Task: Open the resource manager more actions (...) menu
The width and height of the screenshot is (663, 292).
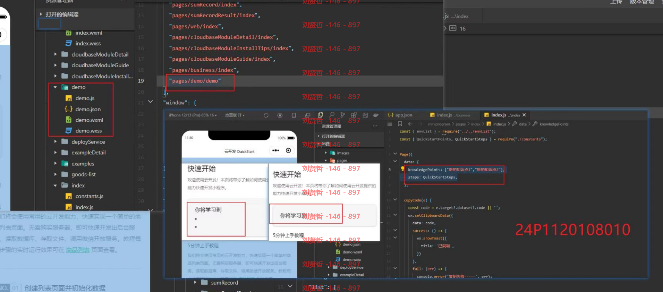Action: [375, 126]
